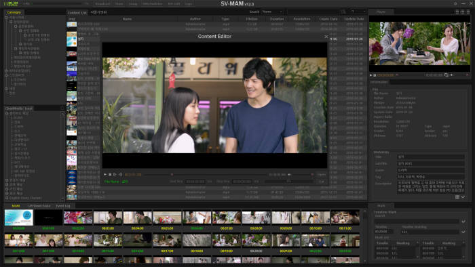475x267 pixels.
Task: Select the storyboard thumbnail at 00:21:00
Action: (x=286, y=241)
